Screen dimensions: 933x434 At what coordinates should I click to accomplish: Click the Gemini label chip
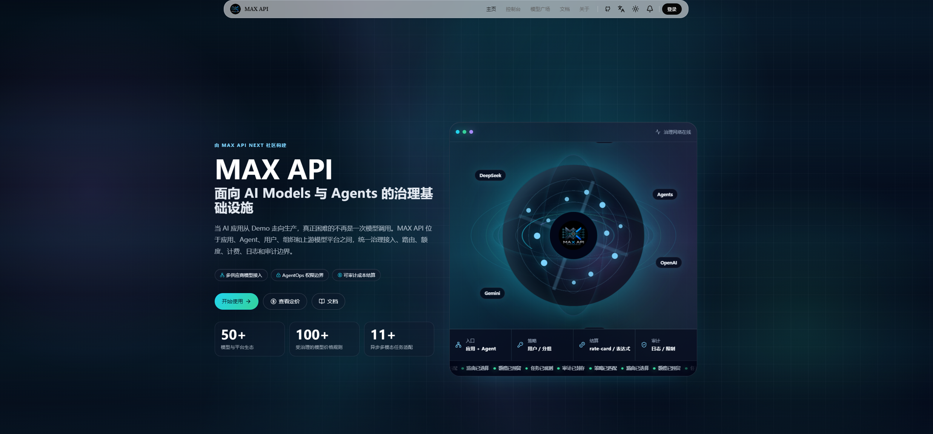[x=492, y=293]
